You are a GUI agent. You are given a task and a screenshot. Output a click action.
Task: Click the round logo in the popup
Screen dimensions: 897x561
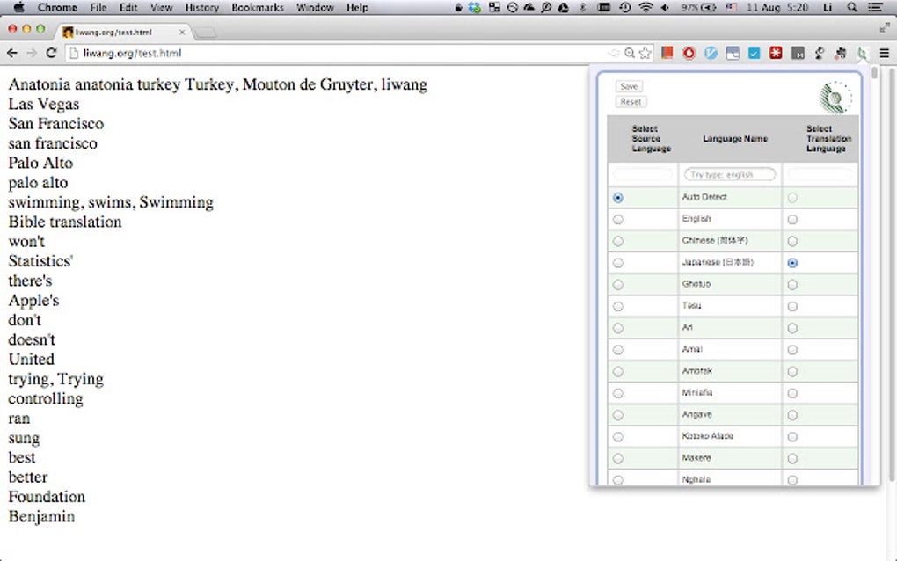835,98
